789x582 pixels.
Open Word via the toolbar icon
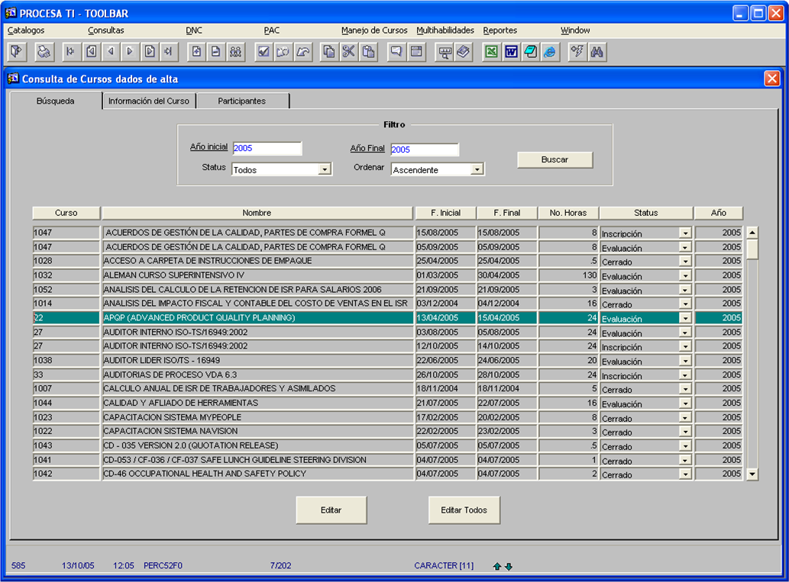point(511,52)
